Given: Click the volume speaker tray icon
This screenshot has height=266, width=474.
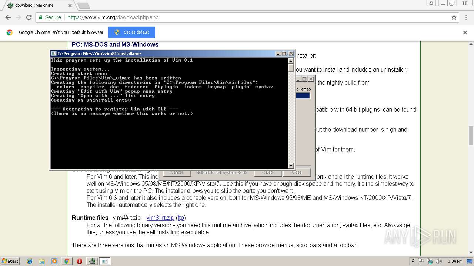Looking at the screenshot, I should click(x=439, y=261).
